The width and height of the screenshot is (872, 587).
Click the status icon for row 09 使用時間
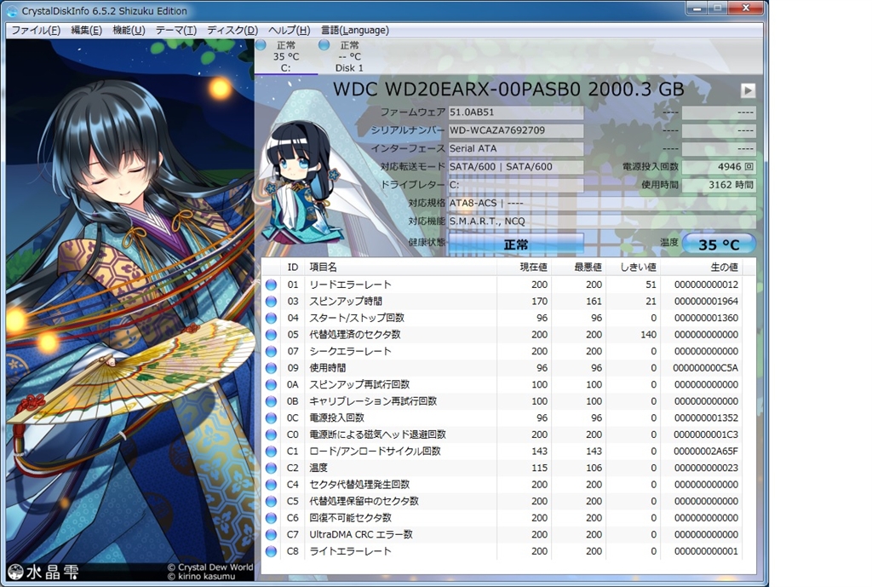[271, 368]
